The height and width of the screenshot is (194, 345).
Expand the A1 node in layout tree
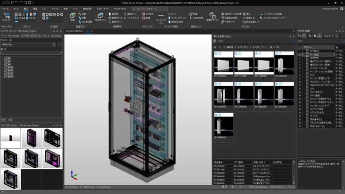[x=2, y=58]
